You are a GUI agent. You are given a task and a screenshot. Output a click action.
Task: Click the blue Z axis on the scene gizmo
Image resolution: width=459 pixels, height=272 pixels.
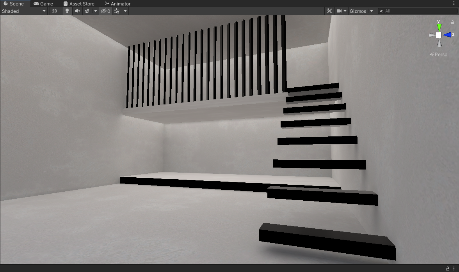point(448,35)
